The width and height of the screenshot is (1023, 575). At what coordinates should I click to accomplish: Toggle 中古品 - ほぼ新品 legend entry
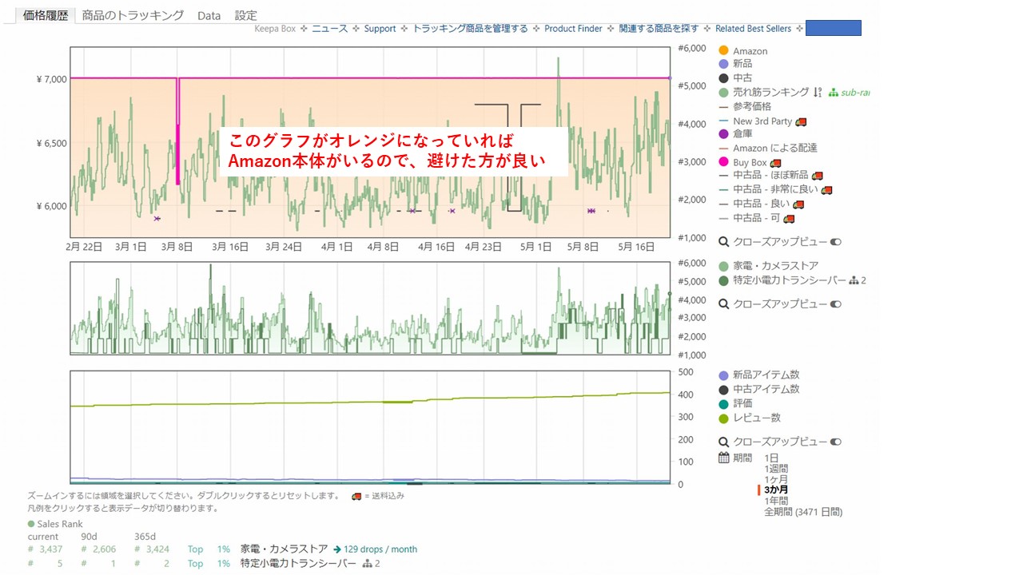pos(763,175)
